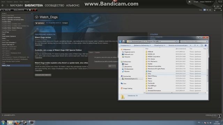223x125 pixels.
Task: Open the Windows Start button
Action: [3, 123]
